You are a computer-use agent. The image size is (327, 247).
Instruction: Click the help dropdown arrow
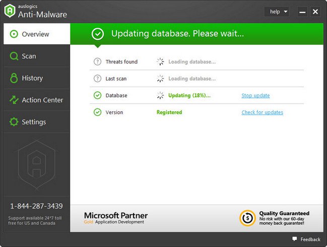tap(286, 12)
